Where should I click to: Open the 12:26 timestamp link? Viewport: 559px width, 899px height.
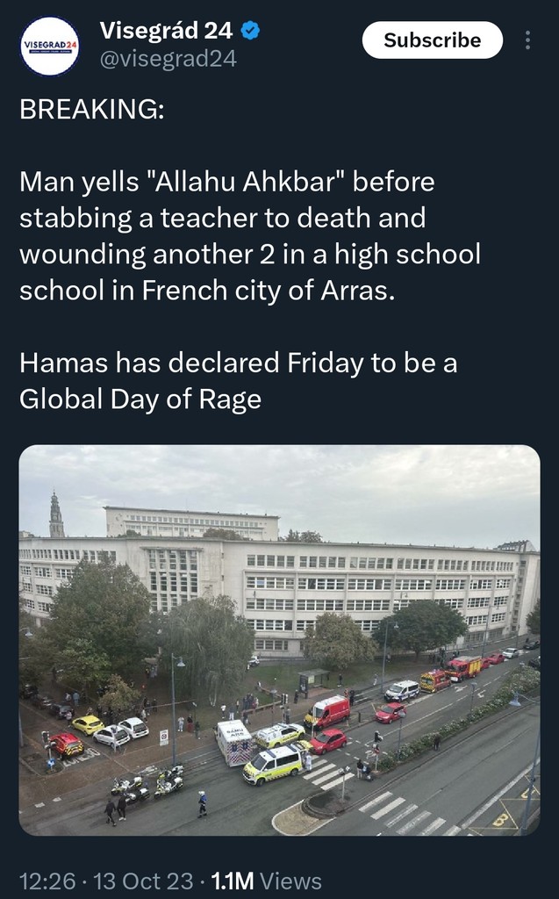pos(47,881)
